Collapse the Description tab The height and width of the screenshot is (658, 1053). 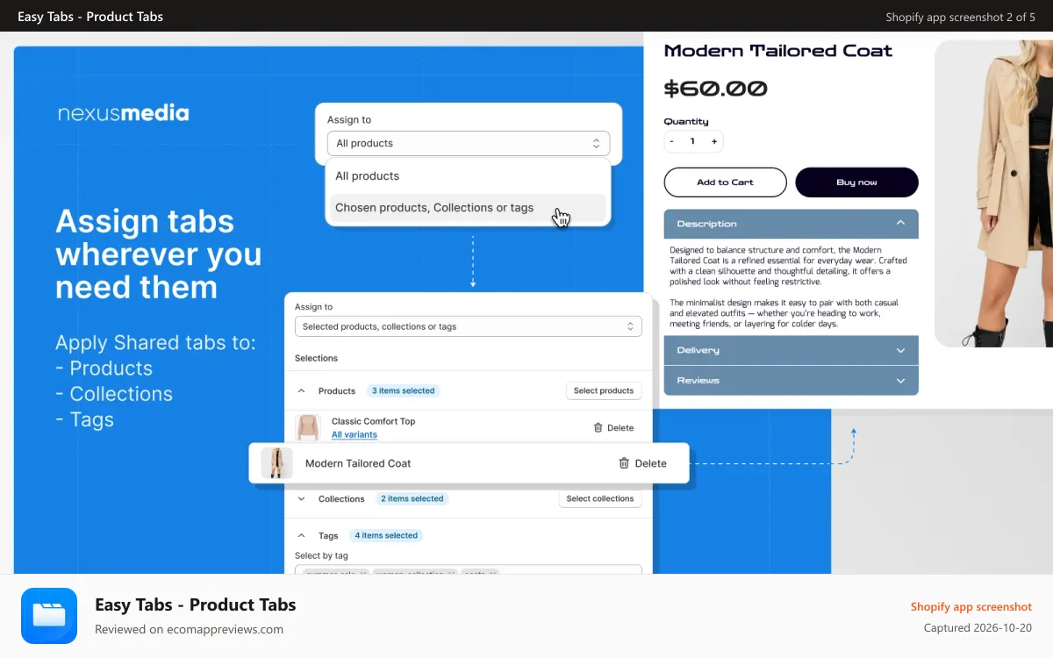[x=791, y=224]
